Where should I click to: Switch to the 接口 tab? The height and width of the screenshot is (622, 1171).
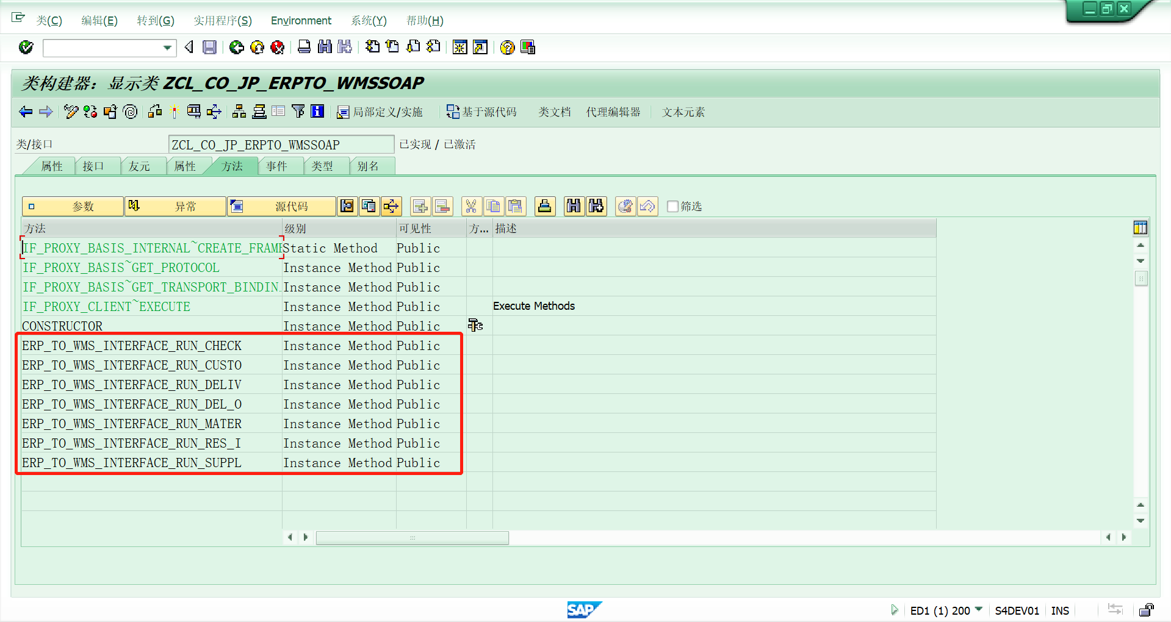click(93, 166)
